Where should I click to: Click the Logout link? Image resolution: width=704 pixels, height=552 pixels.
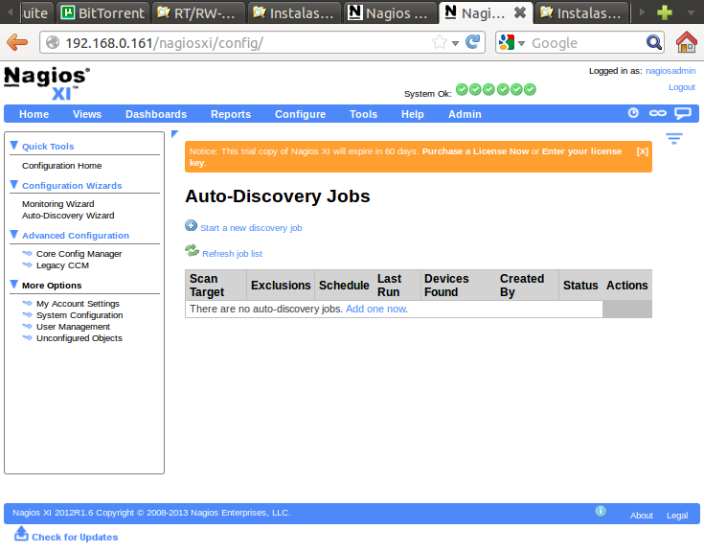point(682,87)
